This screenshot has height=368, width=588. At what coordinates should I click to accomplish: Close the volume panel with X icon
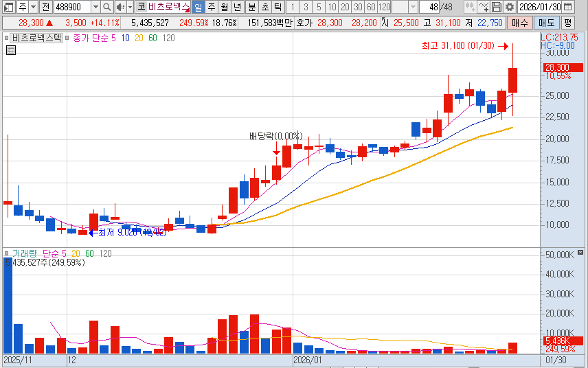[580, 253]
